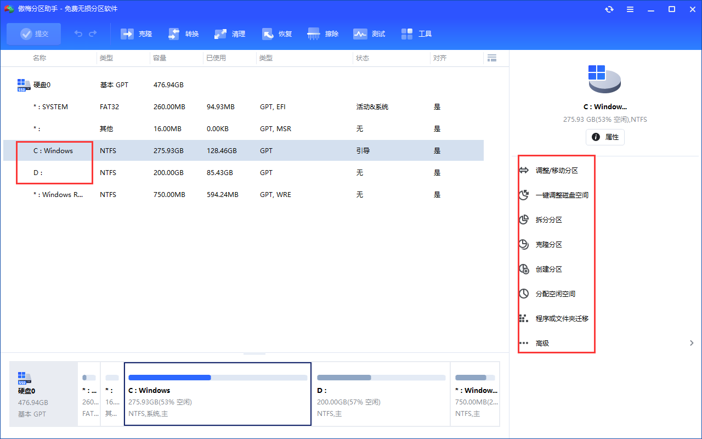Select 分配空闲空间 allocate free space
The image size is (702, 439).
[x=556, y=294]
